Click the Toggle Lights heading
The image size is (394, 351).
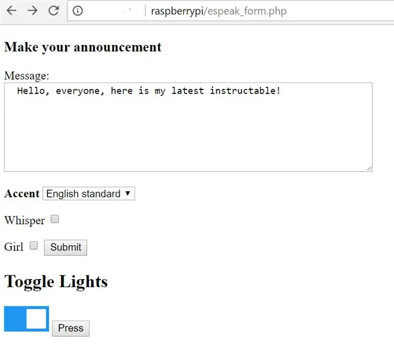tap(56, 282)
